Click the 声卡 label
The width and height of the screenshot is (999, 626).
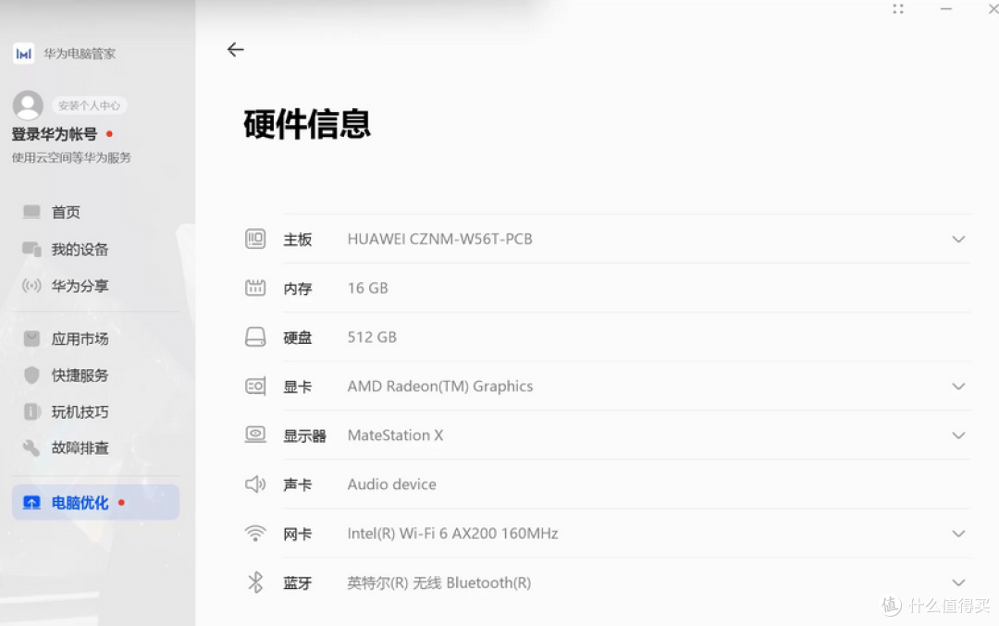(298, 485)
